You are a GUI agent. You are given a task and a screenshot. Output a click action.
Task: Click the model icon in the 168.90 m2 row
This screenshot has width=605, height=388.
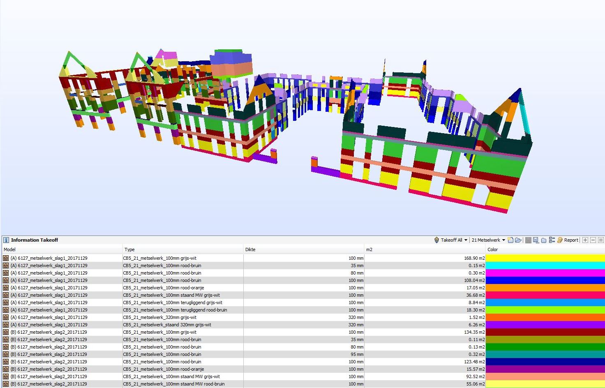tap(6, 258)
